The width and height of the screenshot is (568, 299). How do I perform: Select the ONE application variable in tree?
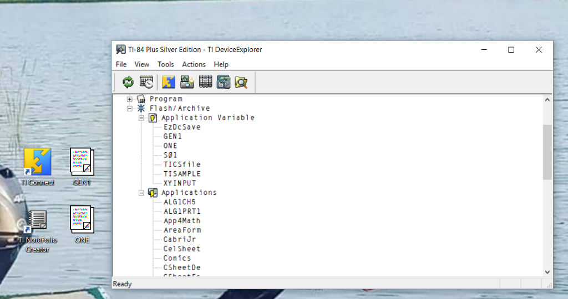170,146
